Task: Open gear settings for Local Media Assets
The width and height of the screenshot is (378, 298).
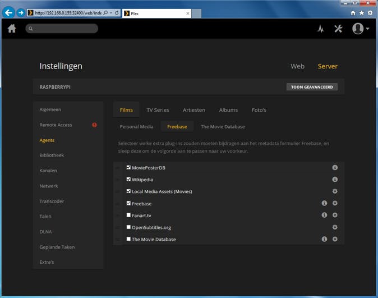Action: tap(335, 191)
